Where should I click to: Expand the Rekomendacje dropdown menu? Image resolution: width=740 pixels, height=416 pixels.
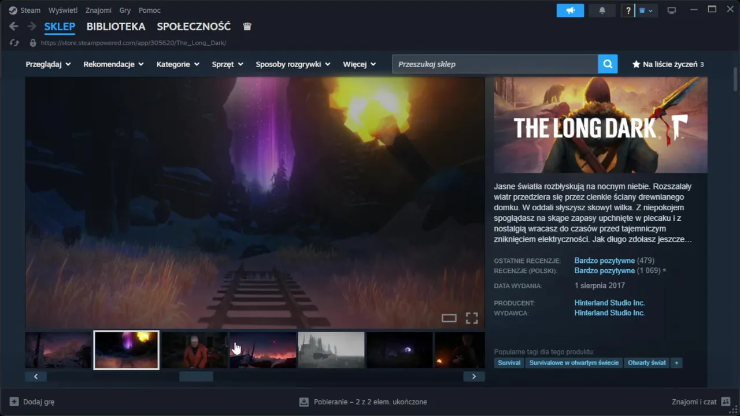pyautogui.click(x=113, y=64)
